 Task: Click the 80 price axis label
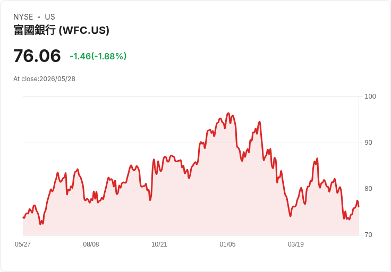coord(368,189)
